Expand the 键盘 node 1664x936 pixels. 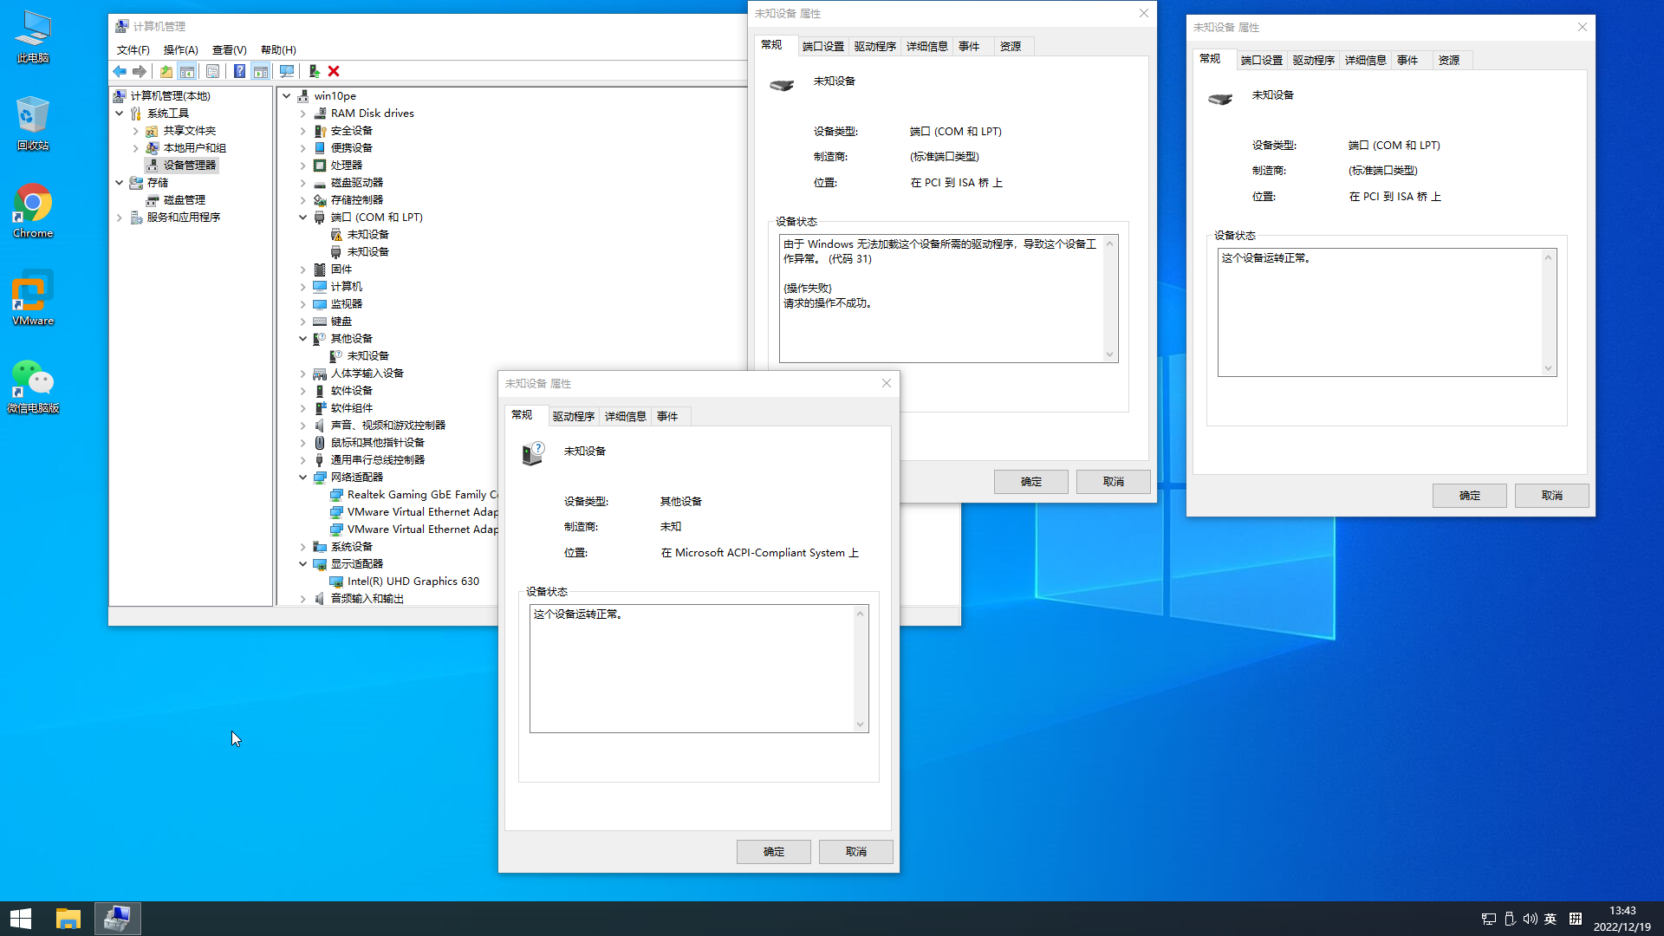[x=302, y=322]
